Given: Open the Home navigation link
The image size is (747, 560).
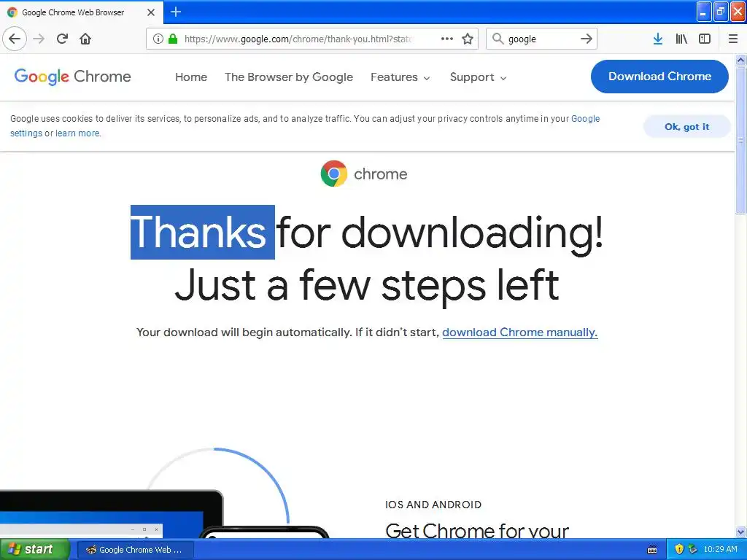Looking at the screenshot, I should (x=191, y=77).
